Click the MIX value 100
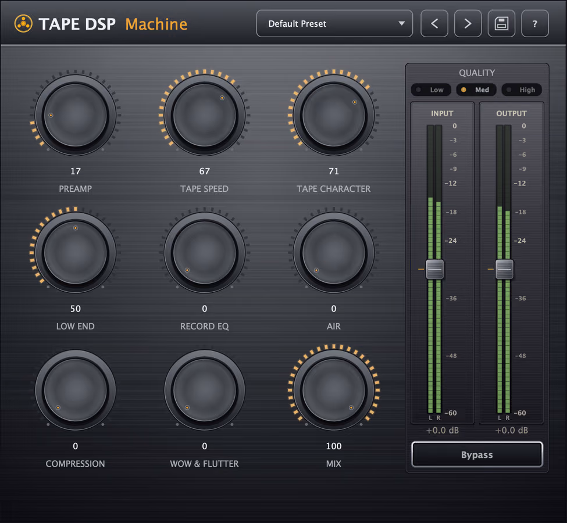This screenshot has height=523, width=567. click(334, 446)
